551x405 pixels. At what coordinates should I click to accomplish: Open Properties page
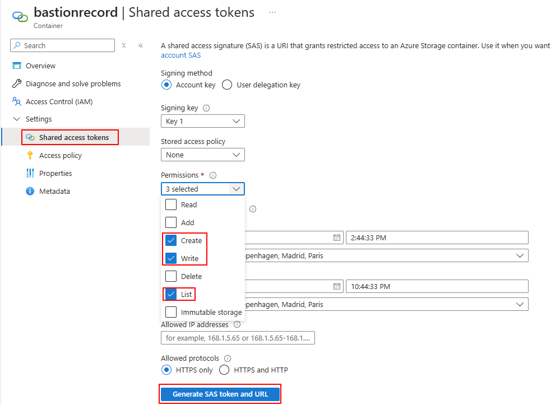[x=55, y=173]
